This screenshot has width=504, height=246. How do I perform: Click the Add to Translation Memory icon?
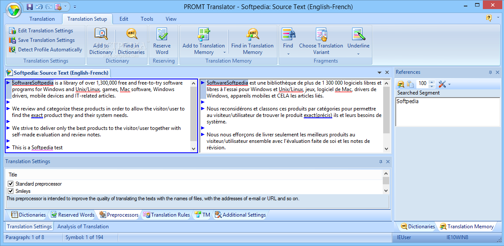(204, 34)
